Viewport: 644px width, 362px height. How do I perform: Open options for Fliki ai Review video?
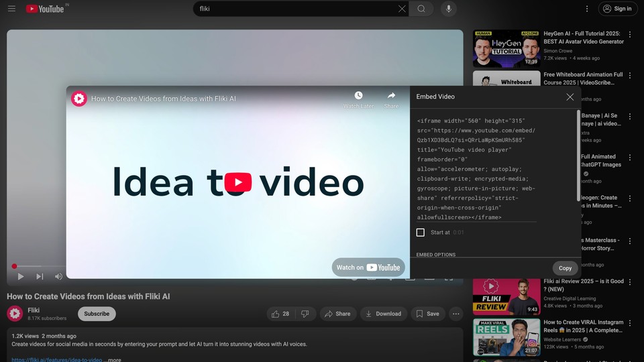pyautogui.click(x=630, y=282)
